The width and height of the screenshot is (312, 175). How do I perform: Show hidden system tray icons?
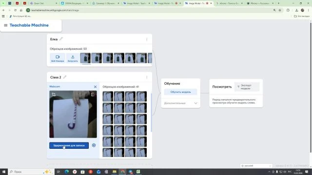[269, 172]
